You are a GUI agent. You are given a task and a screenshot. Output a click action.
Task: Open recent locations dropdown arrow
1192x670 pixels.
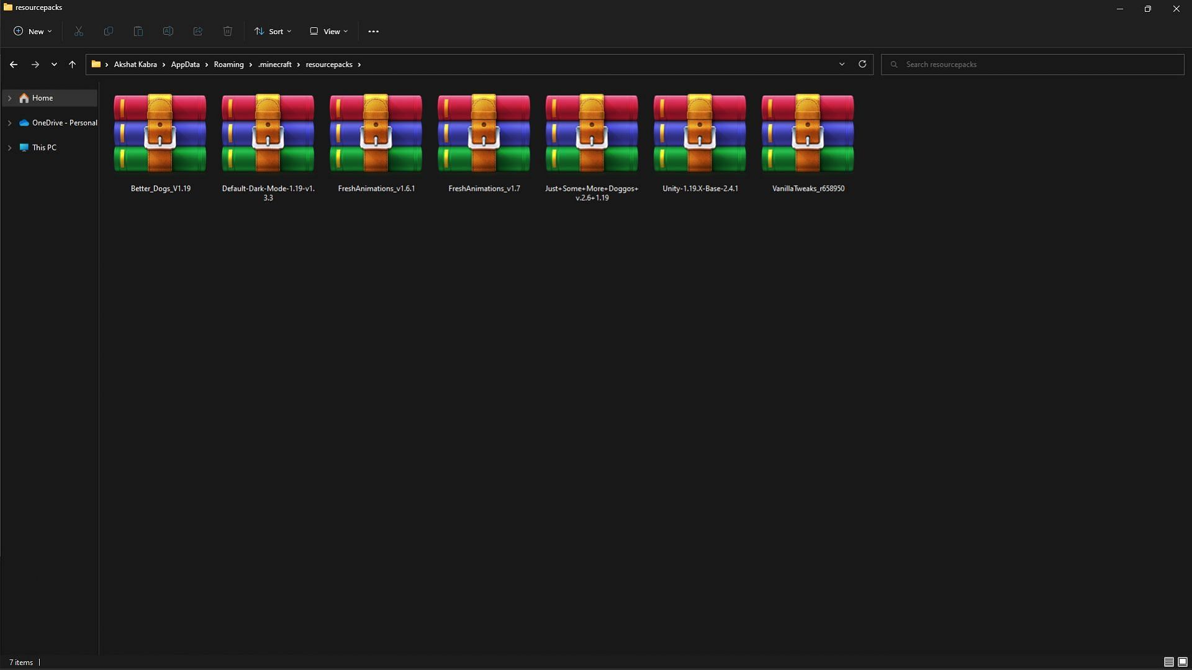coord(54,64)
